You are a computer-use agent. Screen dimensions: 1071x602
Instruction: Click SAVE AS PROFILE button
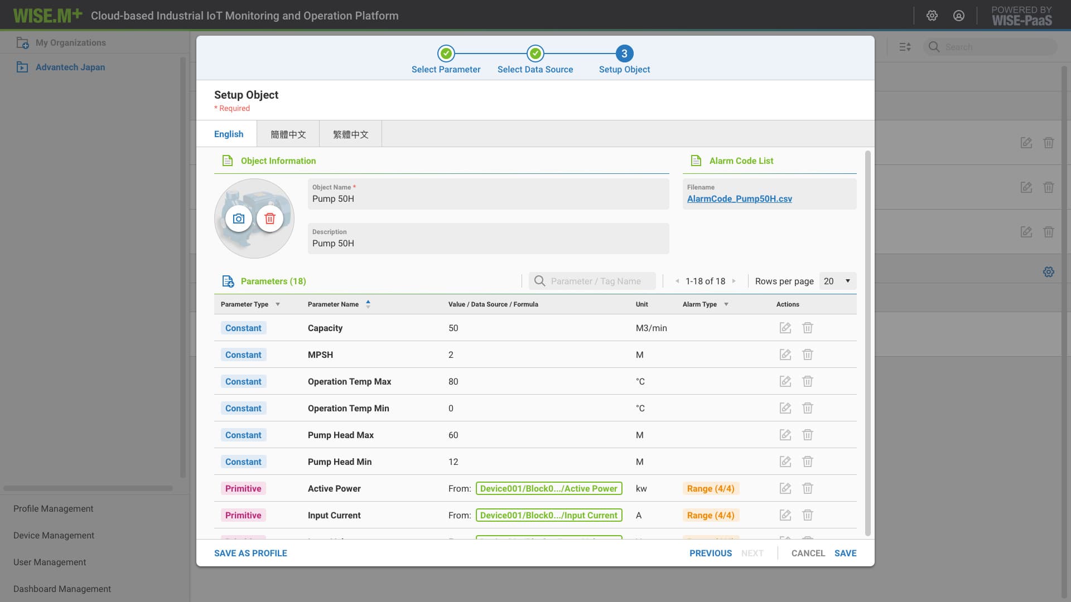(250, 553)
